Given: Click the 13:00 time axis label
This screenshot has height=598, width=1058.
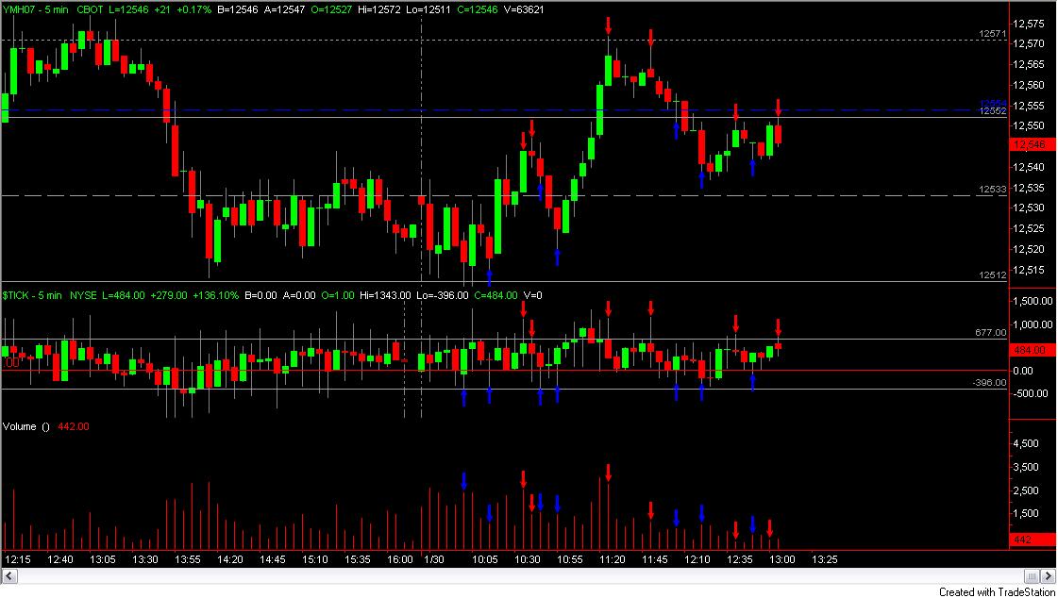Looking at the screenshot, I should (x=782, y=559).
